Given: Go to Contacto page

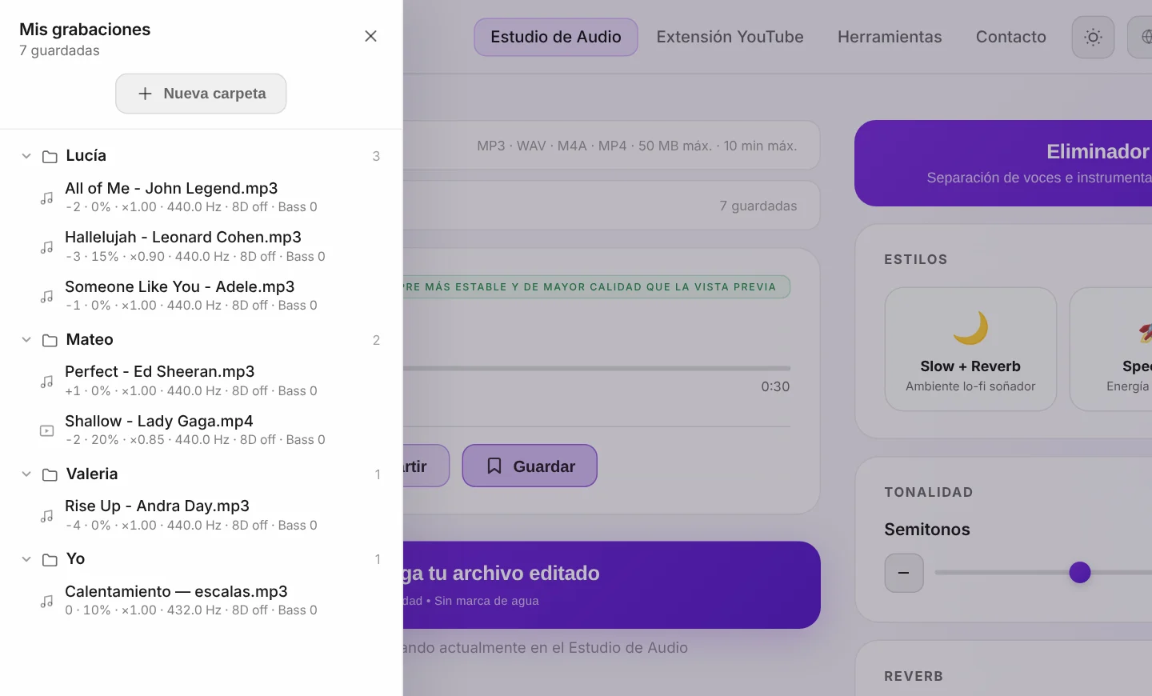Looking at the screenshot, I should pos(1011,37).
